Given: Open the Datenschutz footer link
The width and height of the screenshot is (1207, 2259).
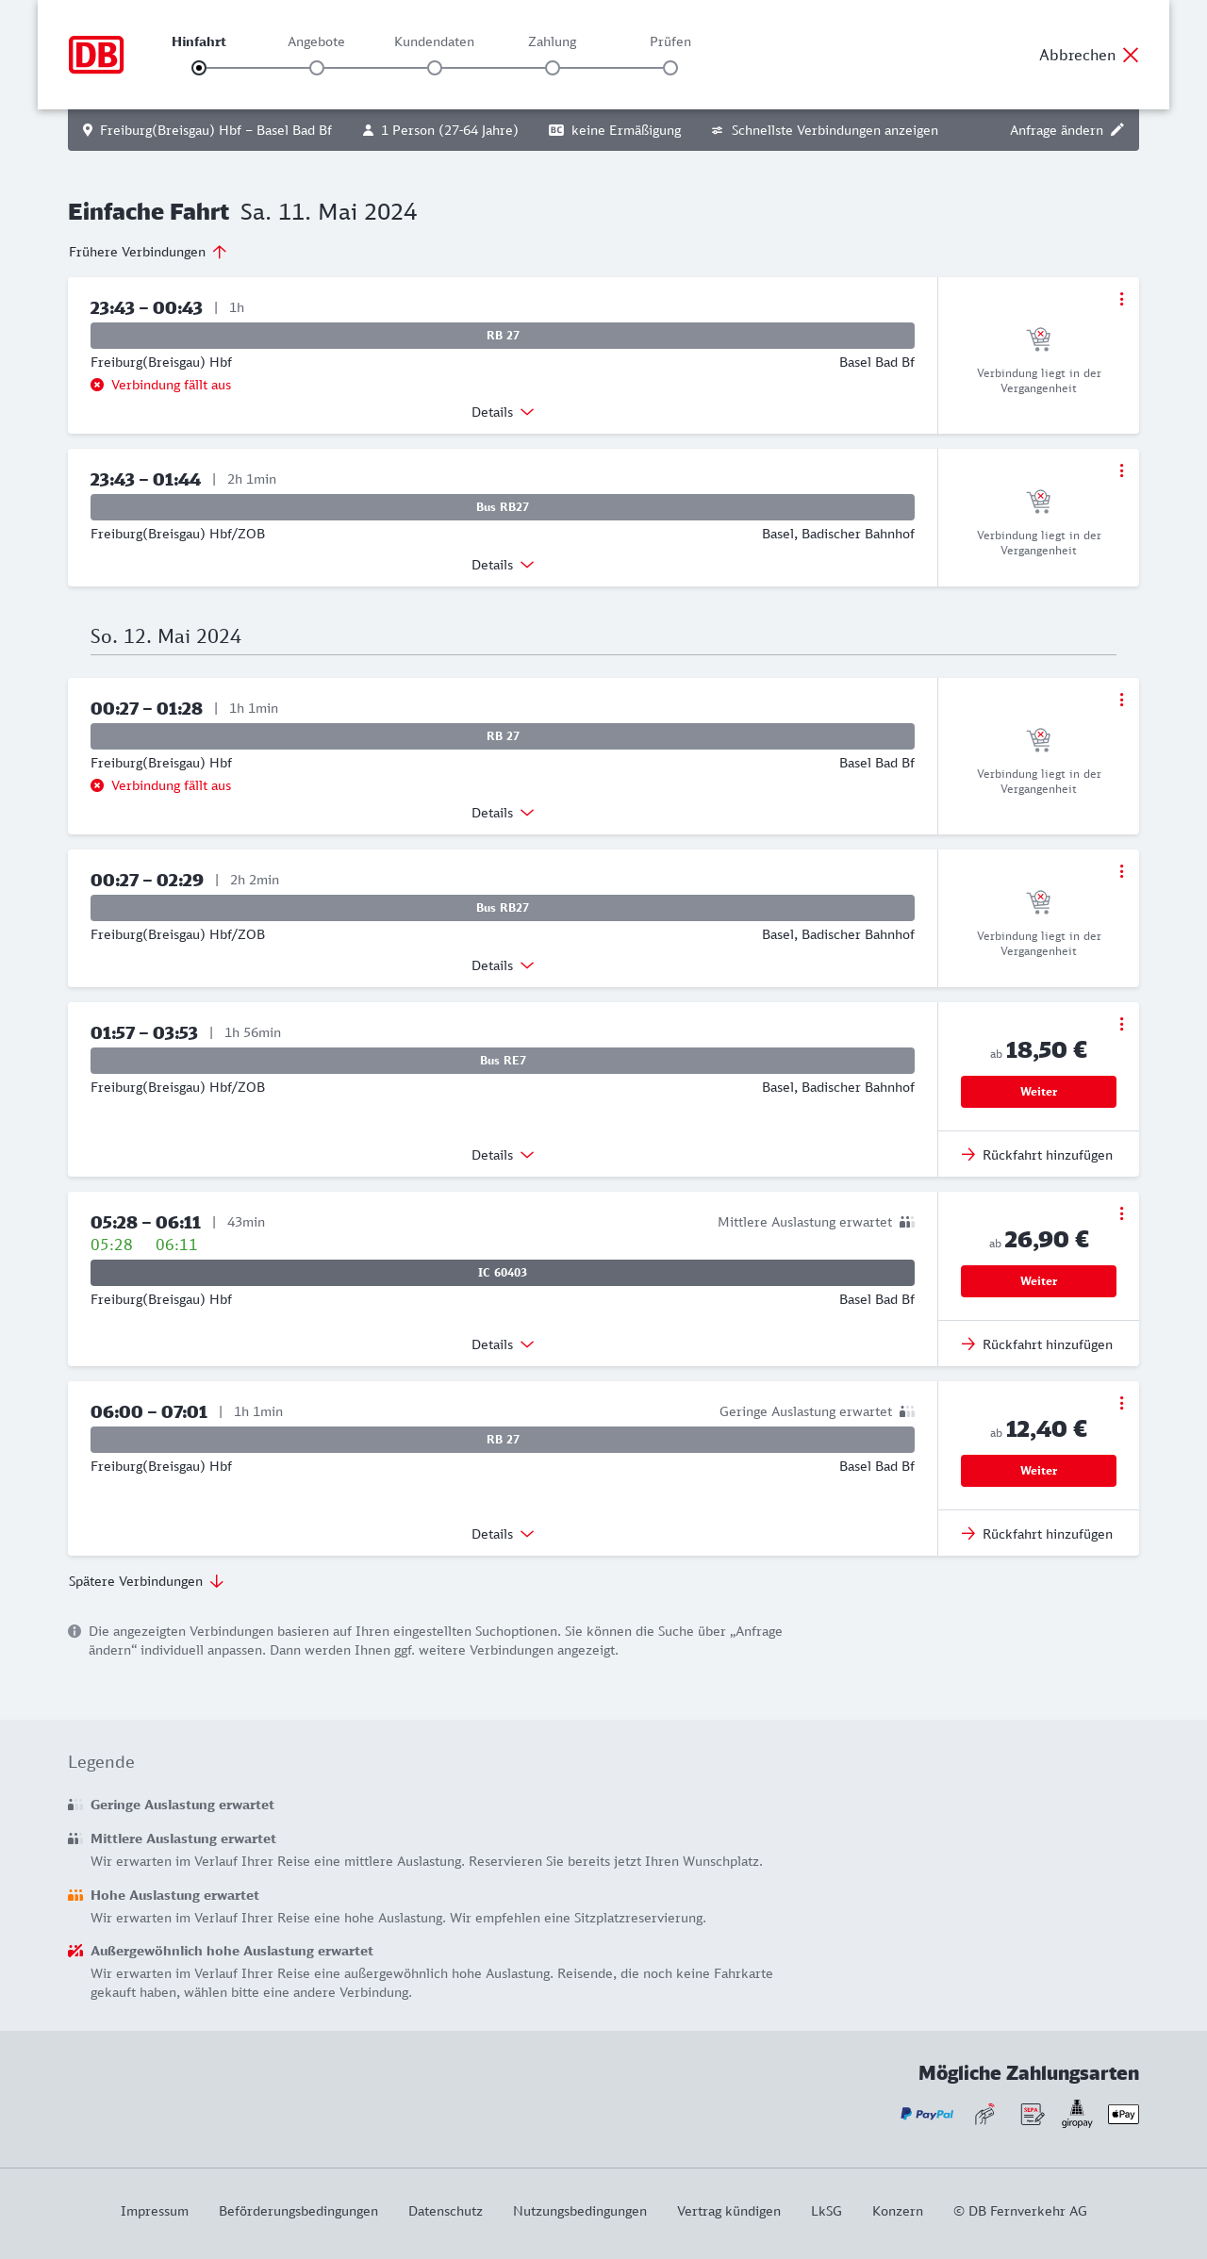Looking at the screenshot, I should tap(445, 2211).
